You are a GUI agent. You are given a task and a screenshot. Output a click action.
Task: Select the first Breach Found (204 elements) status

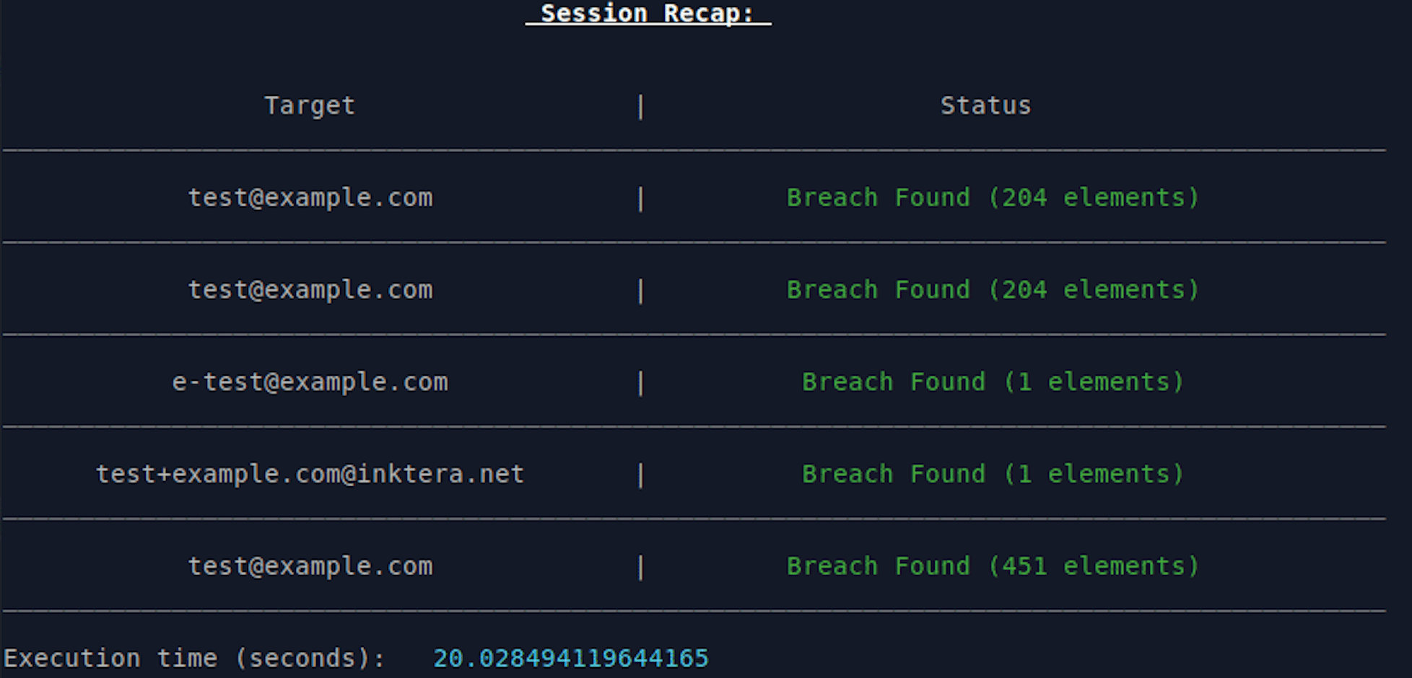tap(993, 198)
